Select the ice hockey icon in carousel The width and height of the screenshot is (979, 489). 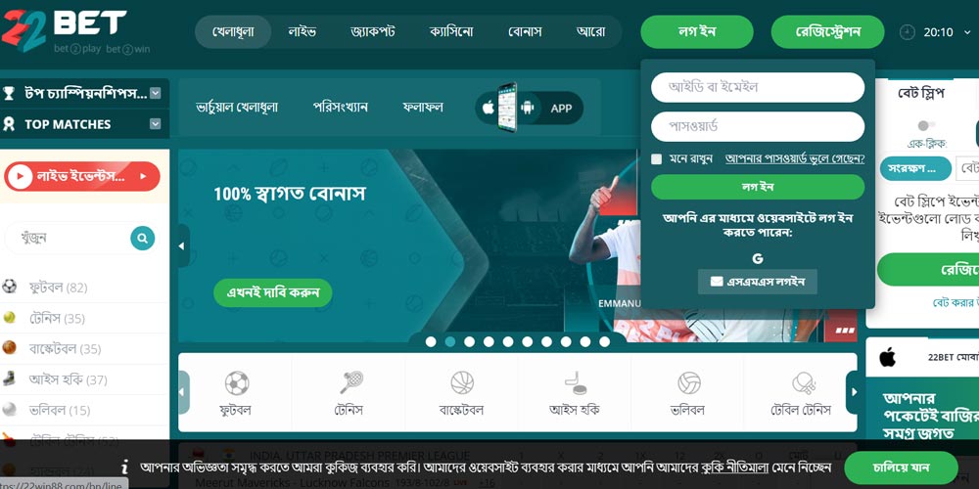[x=575, y=383]
